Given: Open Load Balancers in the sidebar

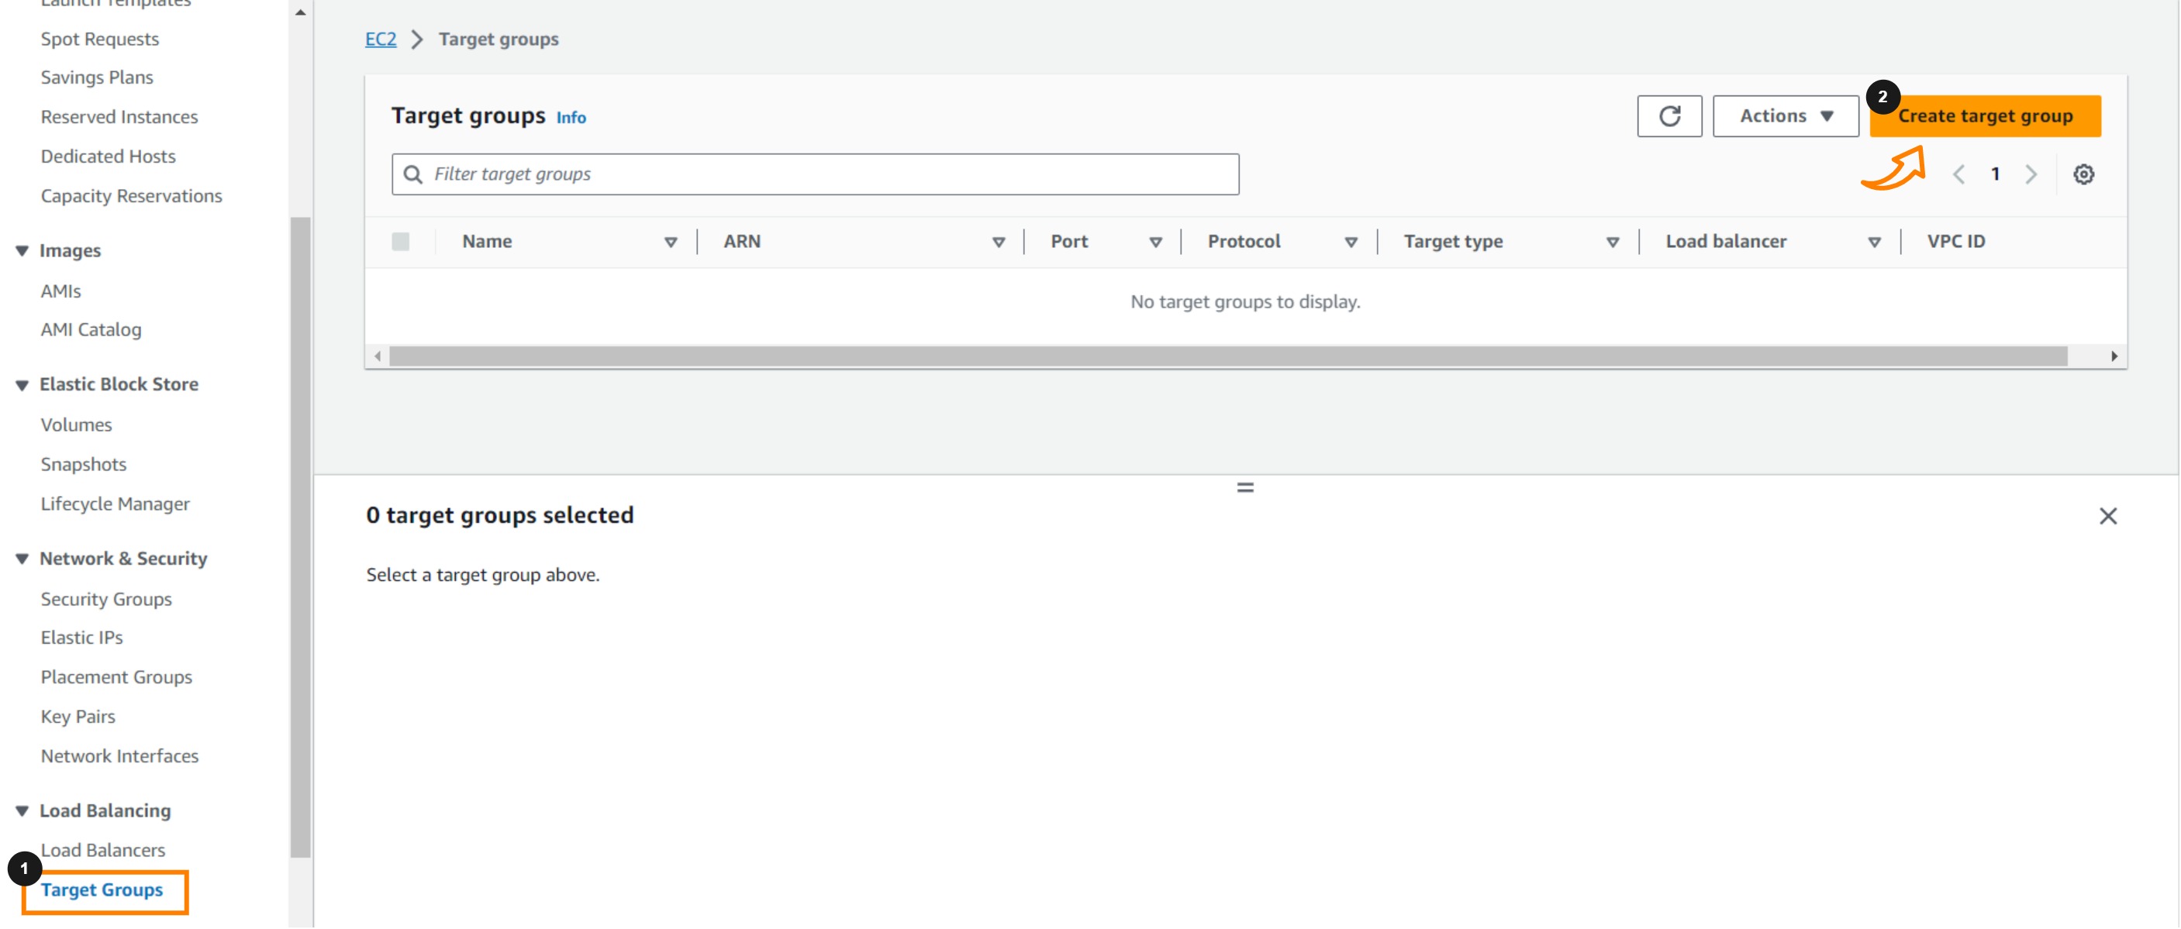Looking at the screenshot, I should tap(102, 849).
